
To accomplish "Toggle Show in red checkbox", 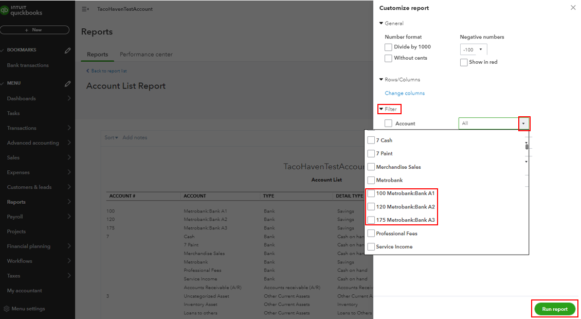I will click(464, 62).
